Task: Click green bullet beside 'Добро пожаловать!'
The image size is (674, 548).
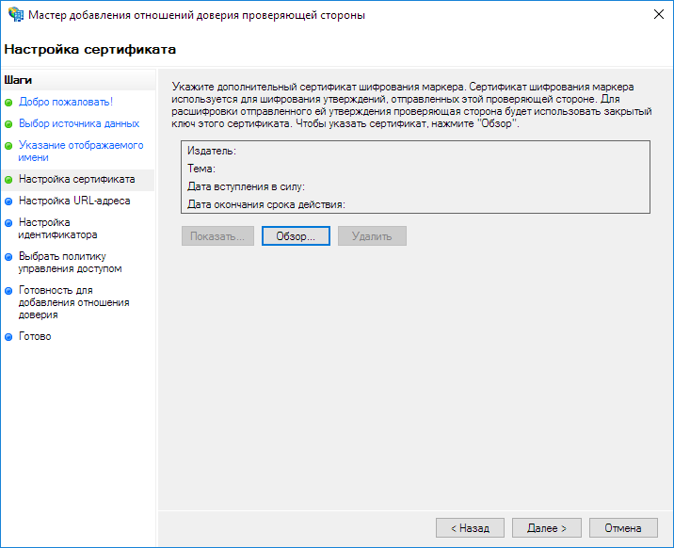Action: coord(9,102)
